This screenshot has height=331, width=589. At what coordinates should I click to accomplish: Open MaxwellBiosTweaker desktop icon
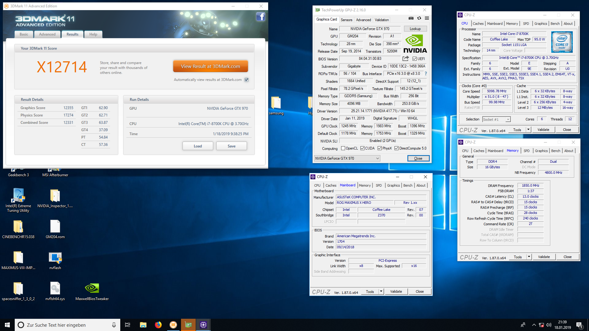tap(92, 291)
